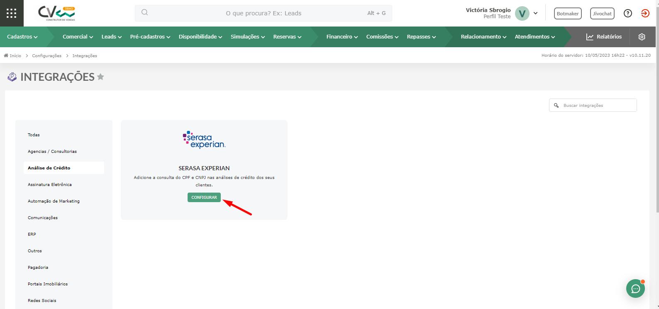Screen dimensions: 659x309
Task: Select Automação de Marketing category
Action: [x=64, y=201]
